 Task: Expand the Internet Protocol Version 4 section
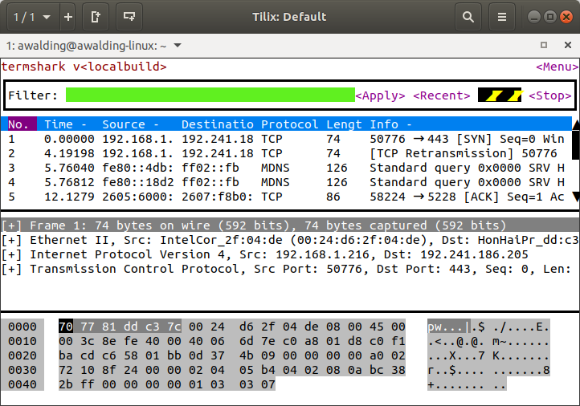click(x=11, y=254)
